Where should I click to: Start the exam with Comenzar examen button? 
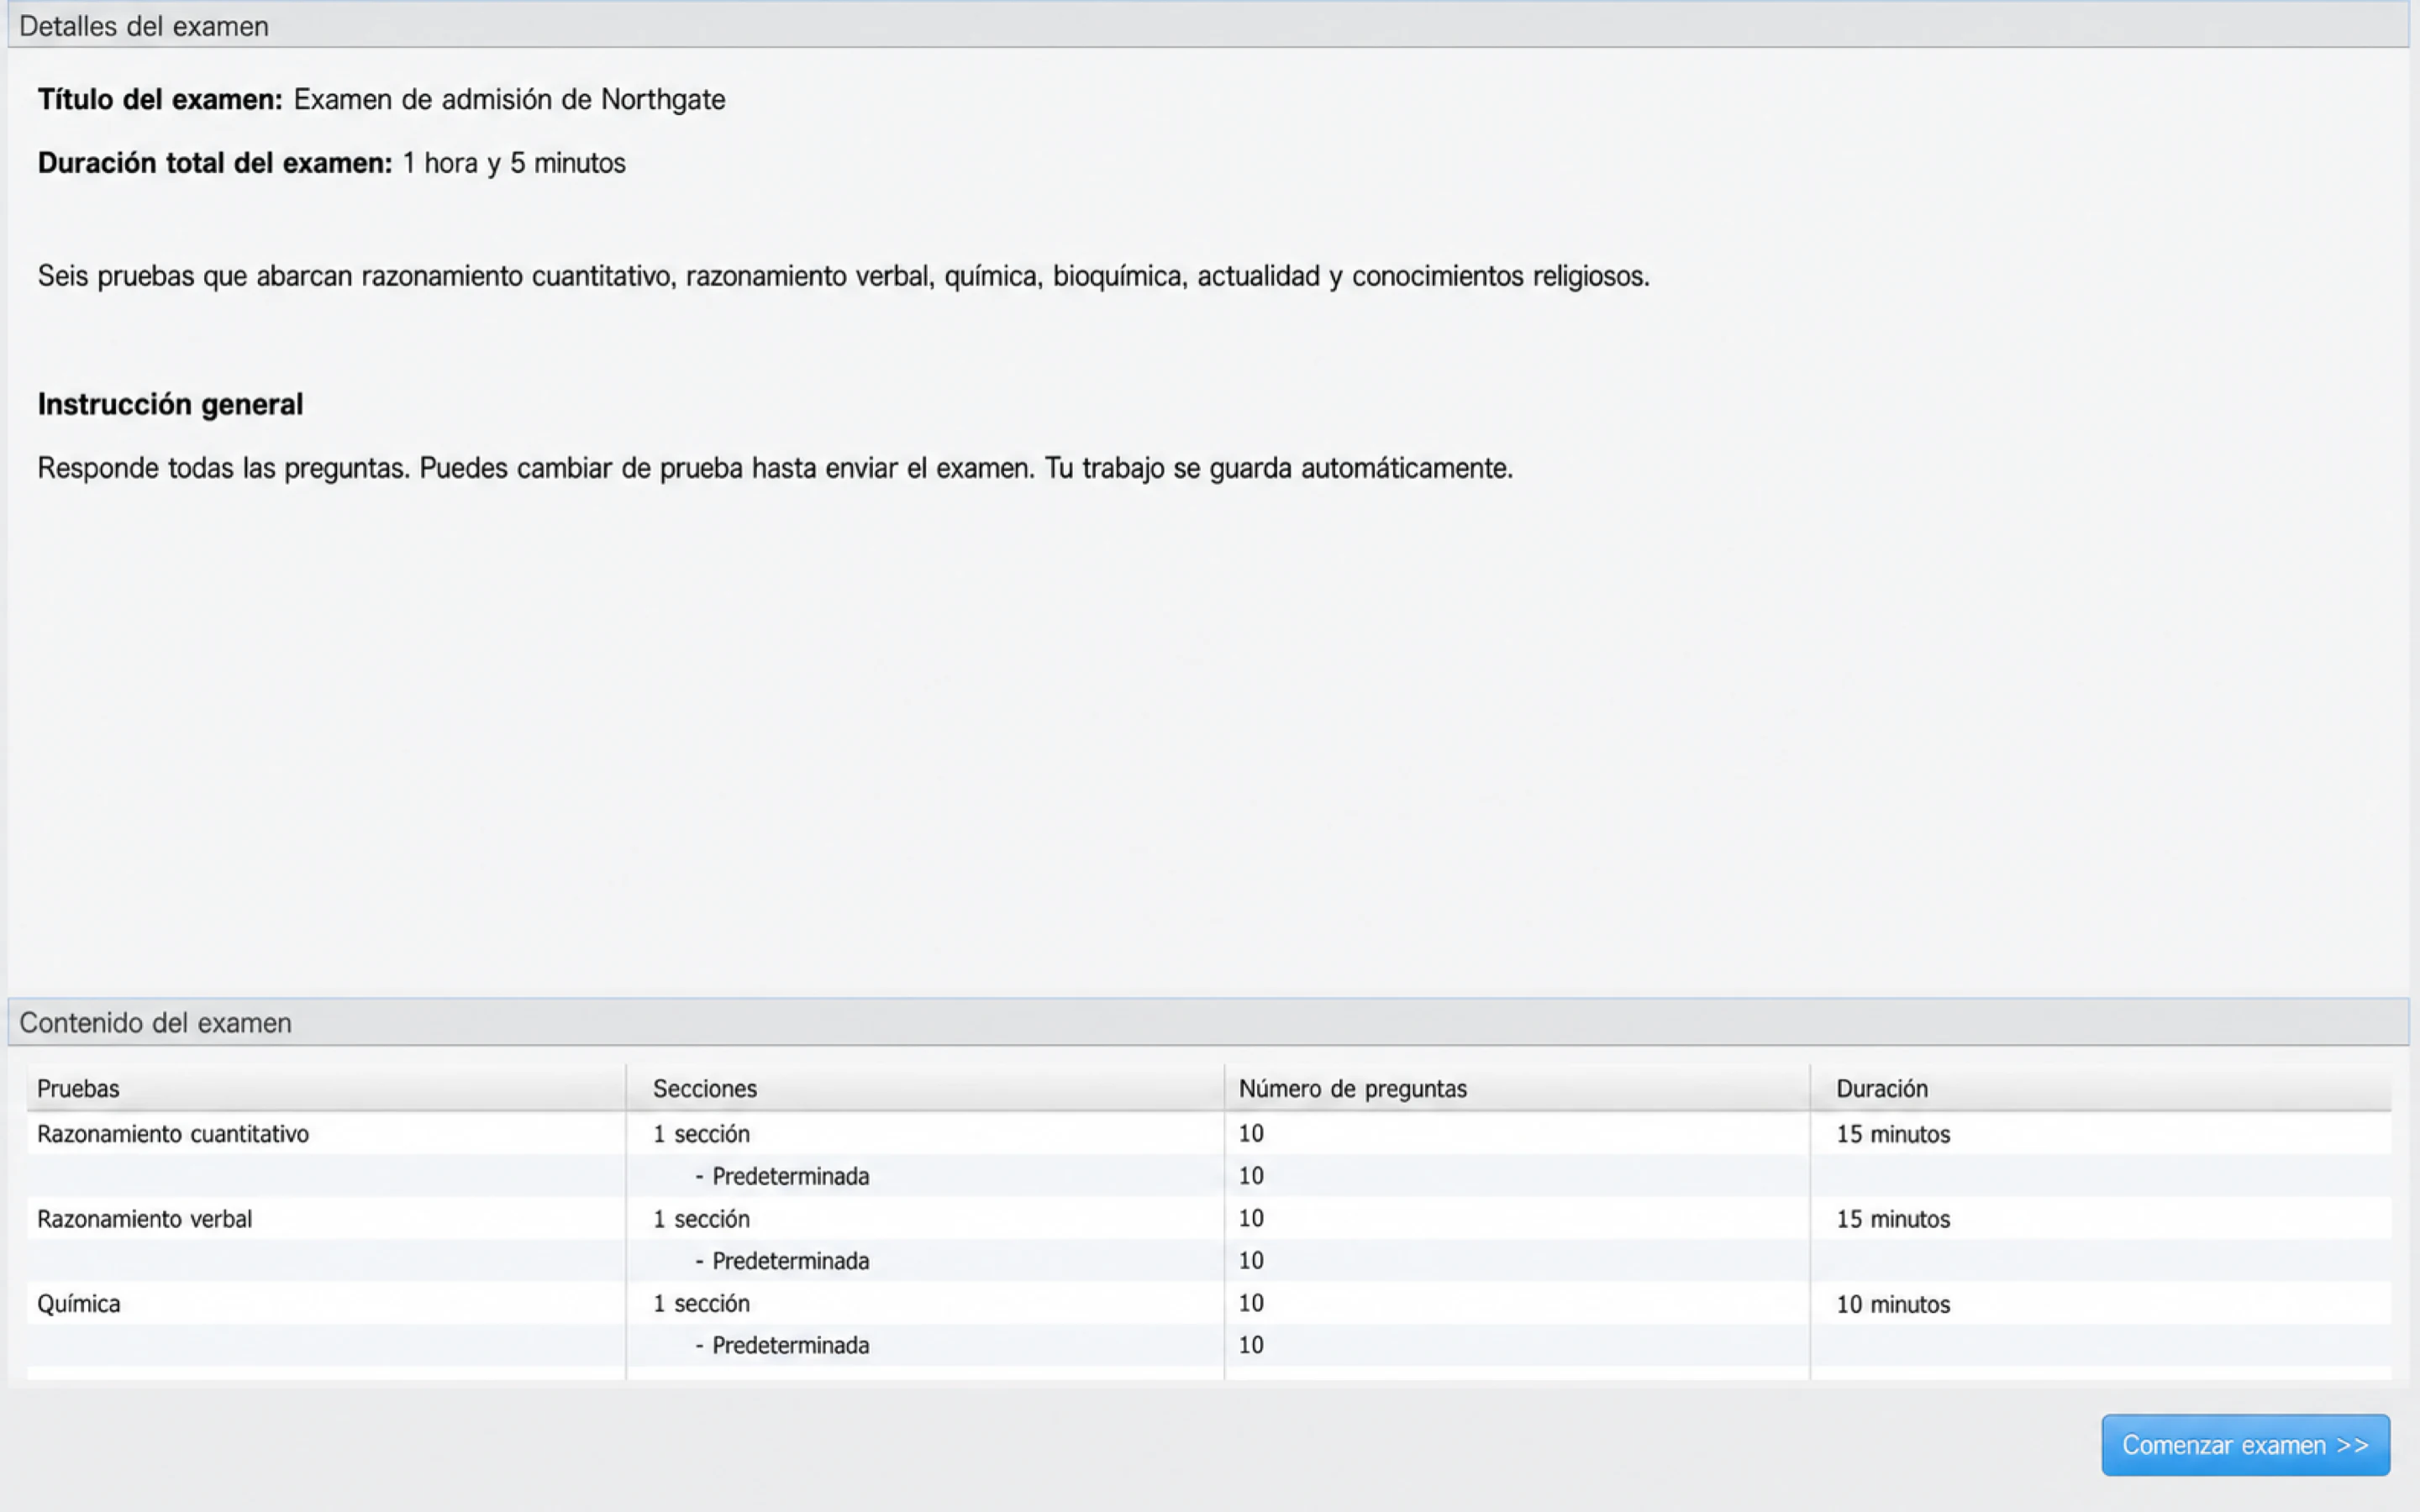coord(2245,1445)
